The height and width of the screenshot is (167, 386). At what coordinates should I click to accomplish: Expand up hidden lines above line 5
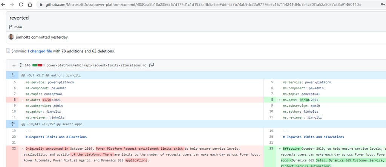point(12,75)
